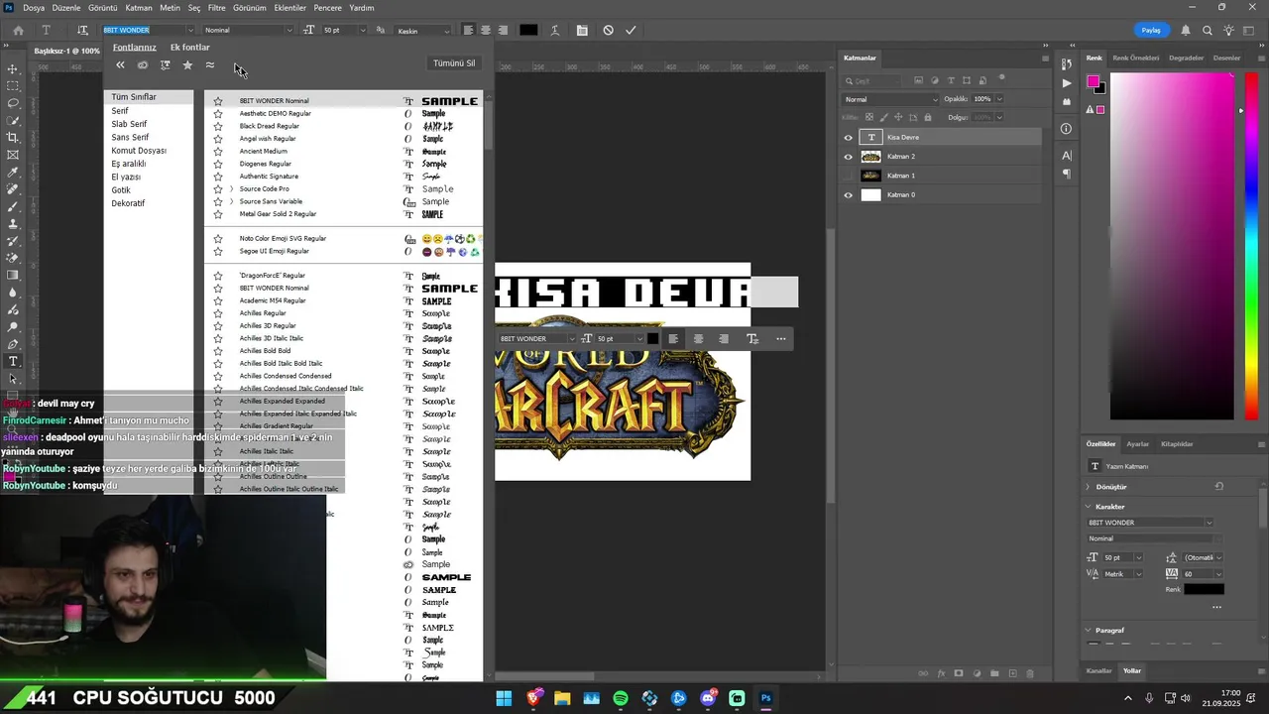The width and height of the screenshot is (1269, 714).
Task: Favorite the Black Dread Regular font
Action: (x=218, y=126)
